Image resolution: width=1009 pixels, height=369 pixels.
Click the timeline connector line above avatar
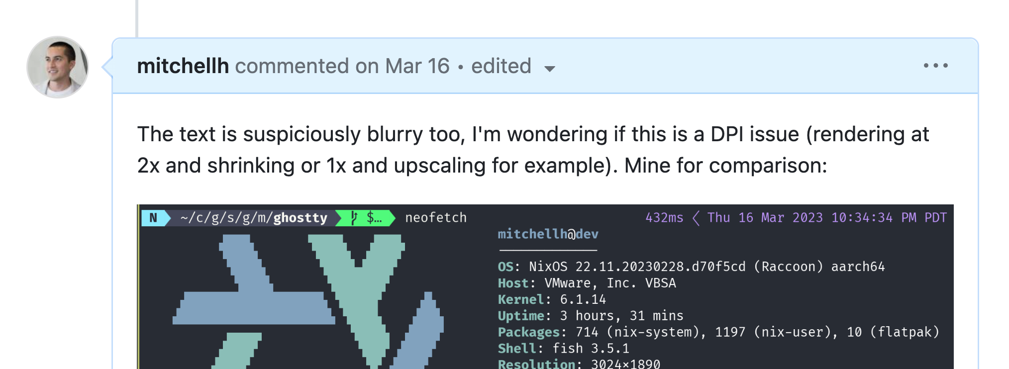click(137, 18)
